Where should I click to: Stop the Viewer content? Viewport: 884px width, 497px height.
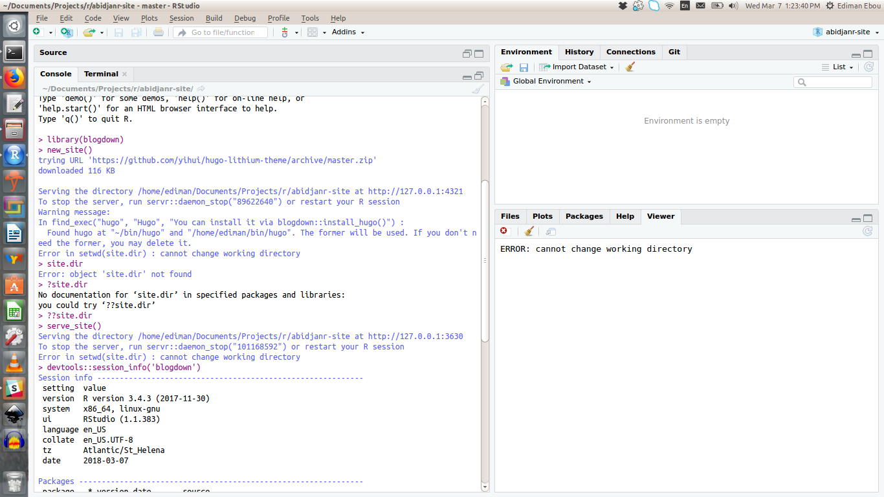point(503,231)
